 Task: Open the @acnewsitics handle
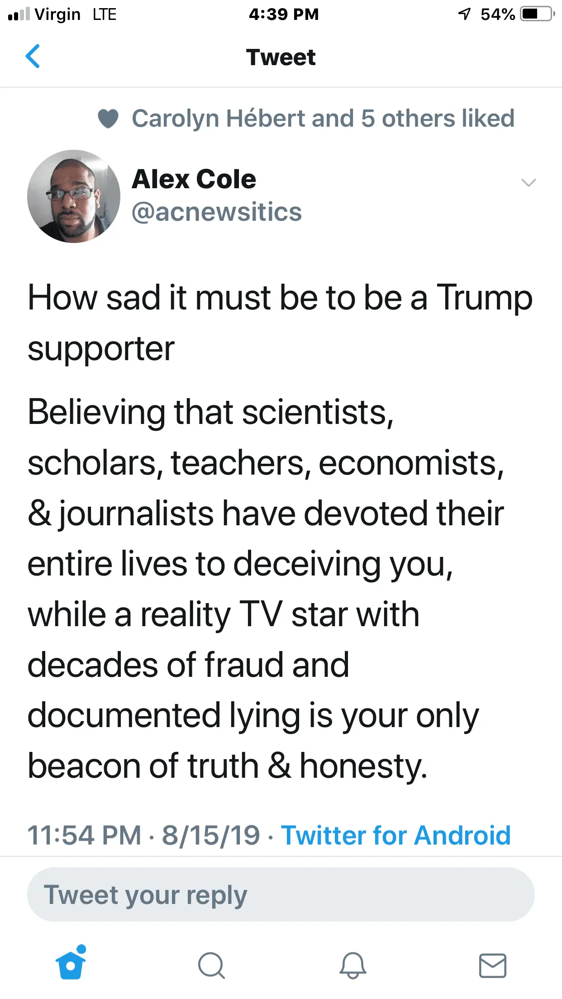[x=216, y=212]
